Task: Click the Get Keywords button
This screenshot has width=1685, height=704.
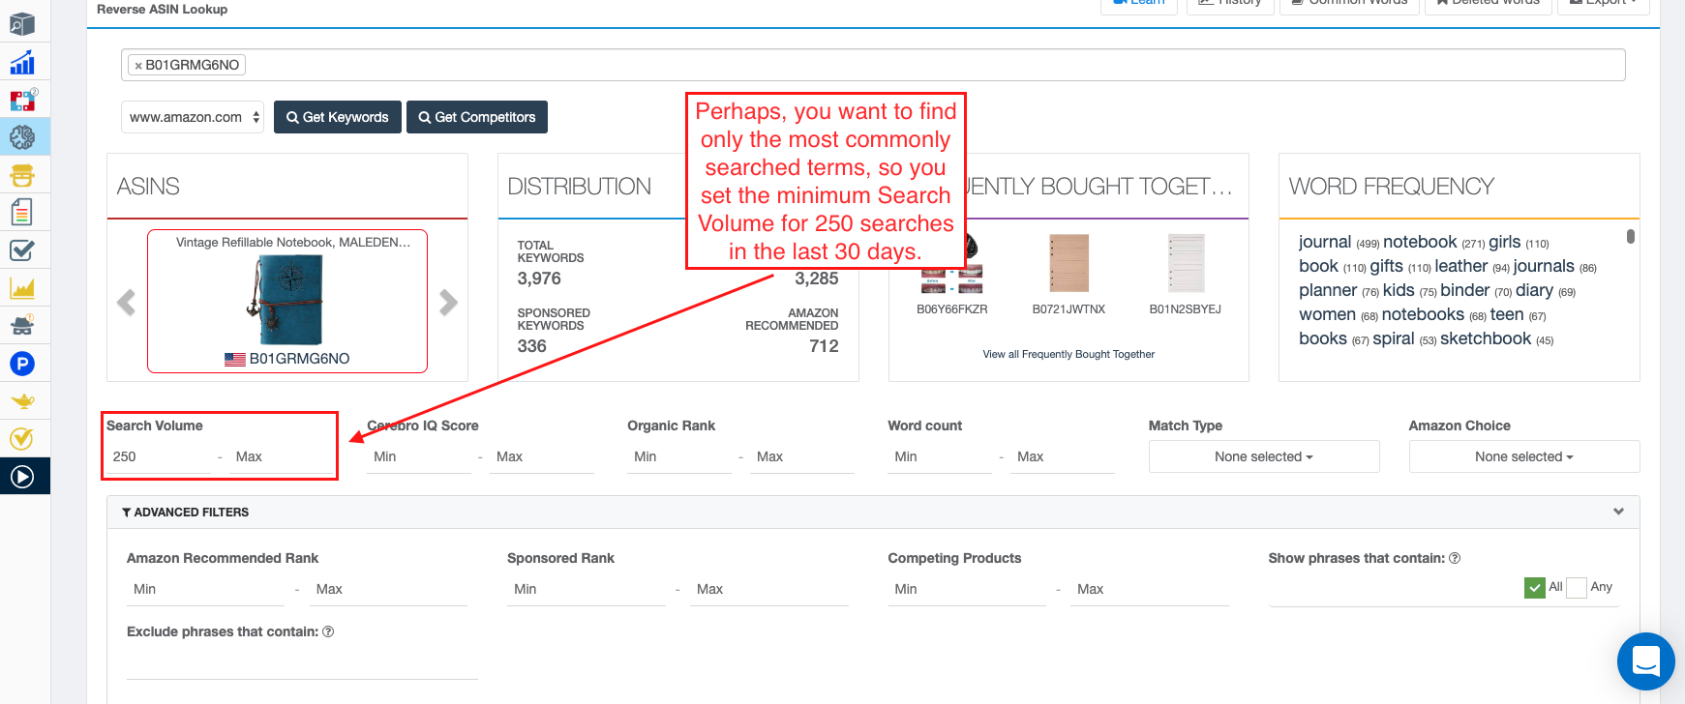Action: point(337,117)
